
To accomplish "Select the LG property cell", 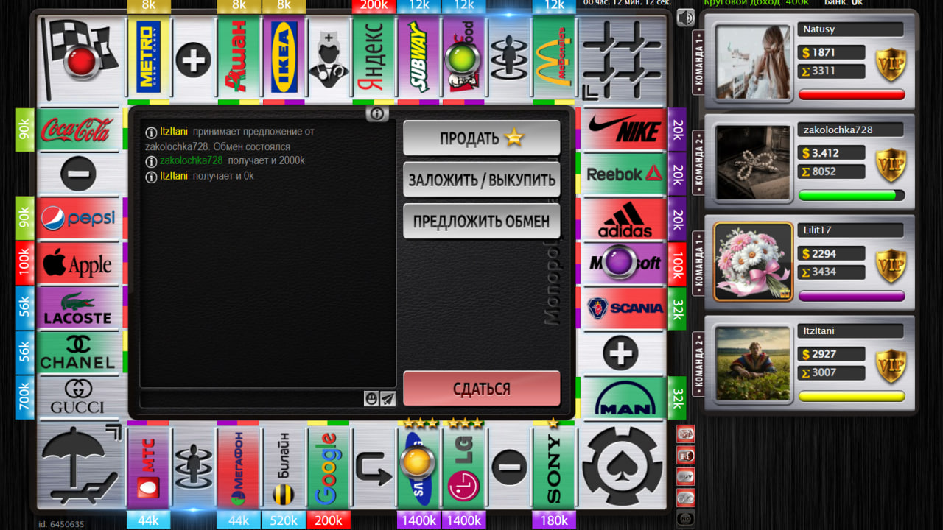I will pos(463,467).
